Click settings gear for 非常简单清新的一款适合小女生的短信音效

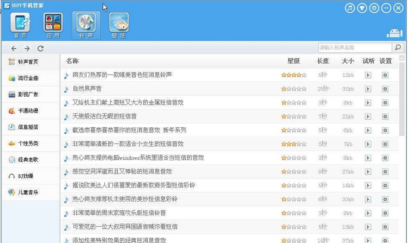(x=385, y=144)
